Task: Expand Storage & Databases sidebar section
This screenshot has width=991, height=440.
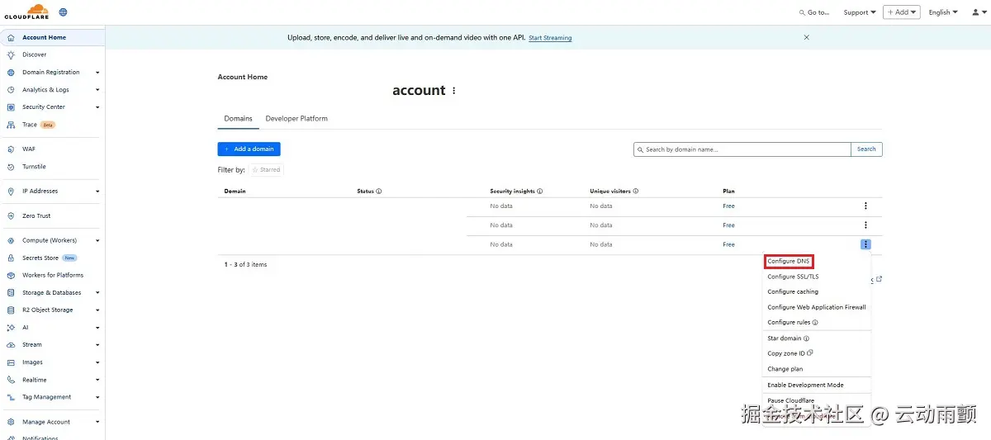Action: pos(97,292)
